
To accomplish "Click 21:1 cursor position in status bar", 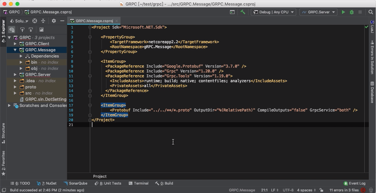I will pyautogui.click(x=264, y=190).
